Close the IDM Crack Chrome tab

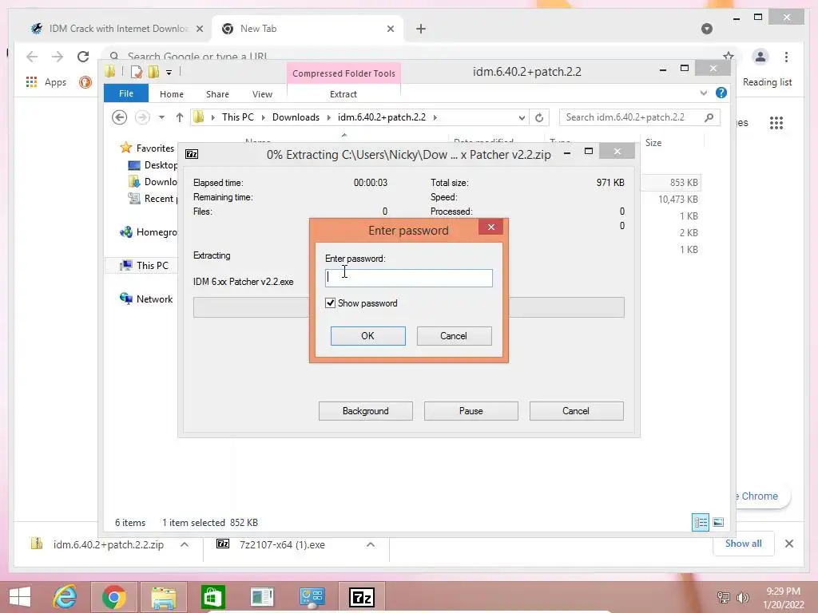click(x=200, y=29)
